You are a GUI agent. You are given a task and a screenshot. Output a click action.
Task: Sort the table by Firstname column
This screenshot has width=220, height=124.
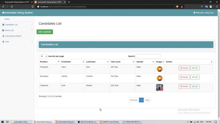(x=73, y=62)
